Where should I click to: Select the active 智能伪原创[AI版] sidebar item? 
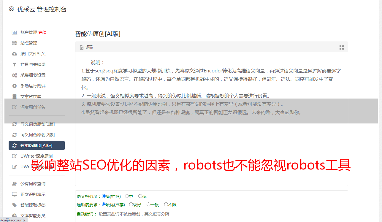(37, 145)
